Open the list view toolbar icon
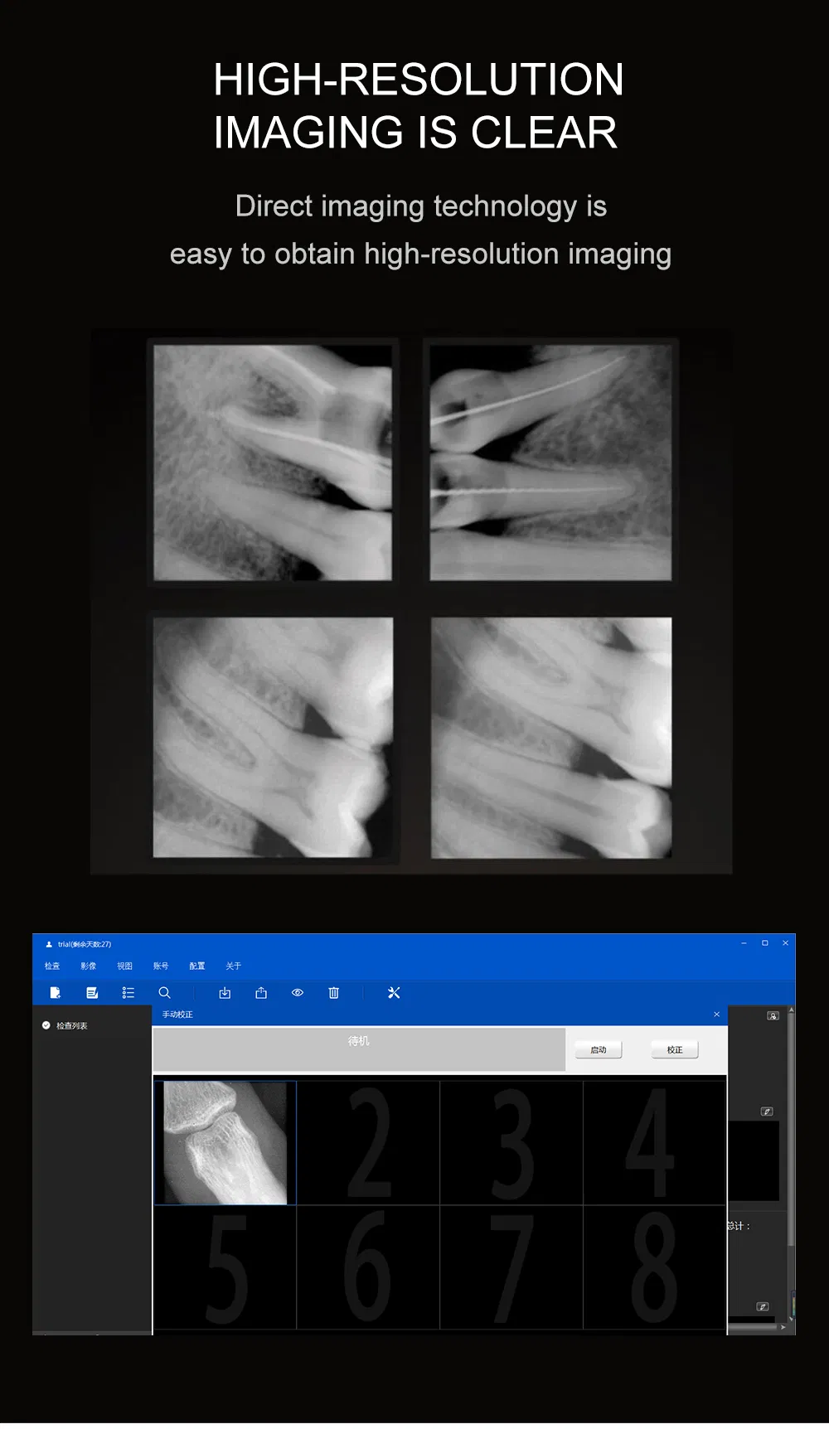Viewport: 829px width, 1429px height. click(x=128, y=992)
